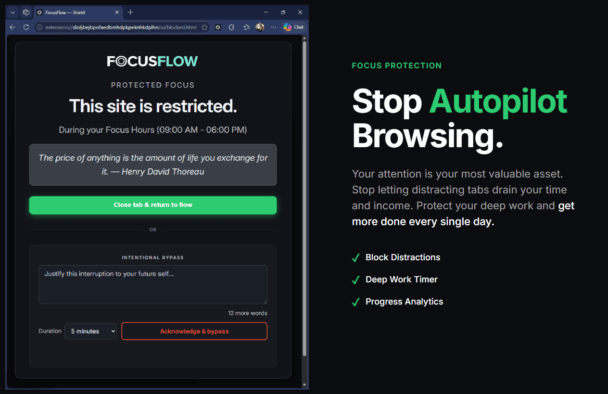
Task: Click Close tab & return to flow
Action: point(153,205)
